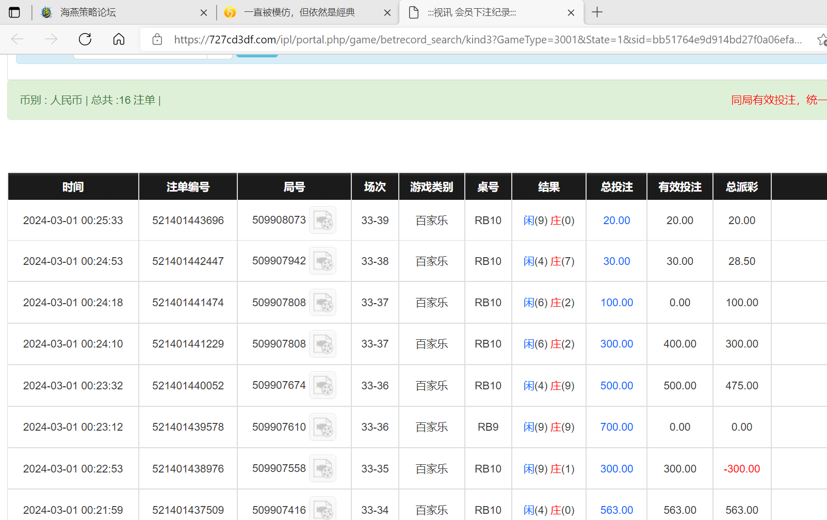827x520 pixels.
Task: Click the 总投注 column header
Action: [x=617, y=187]
